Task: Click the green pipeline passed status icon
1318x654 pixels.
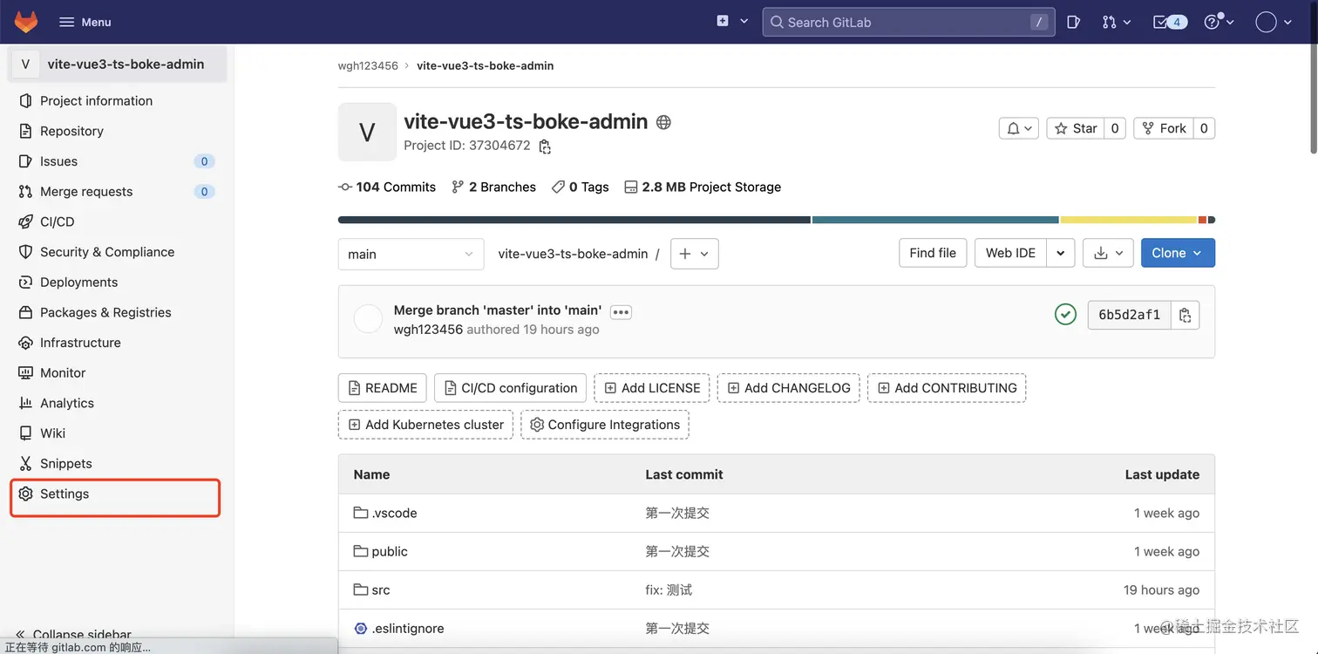Action: 1065,314
